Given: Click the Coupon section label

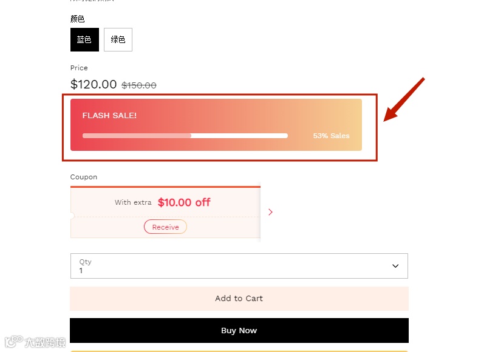Looking at the screenshot, I should tap(84, 177).
